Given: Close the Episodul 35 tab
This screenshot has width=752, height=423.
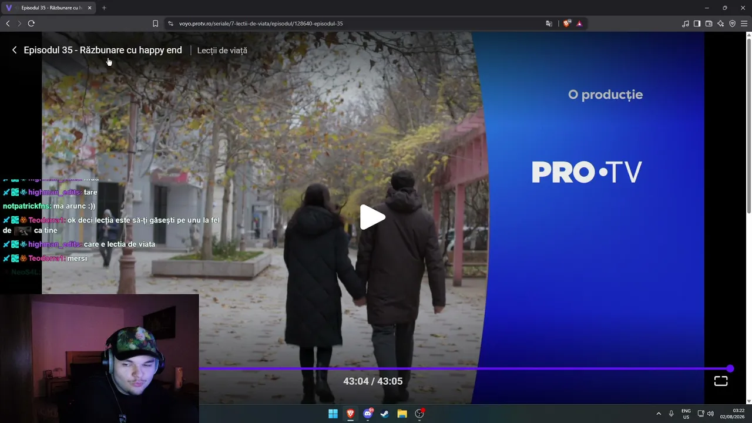Looking at the screenshot, I should [90, 8].
